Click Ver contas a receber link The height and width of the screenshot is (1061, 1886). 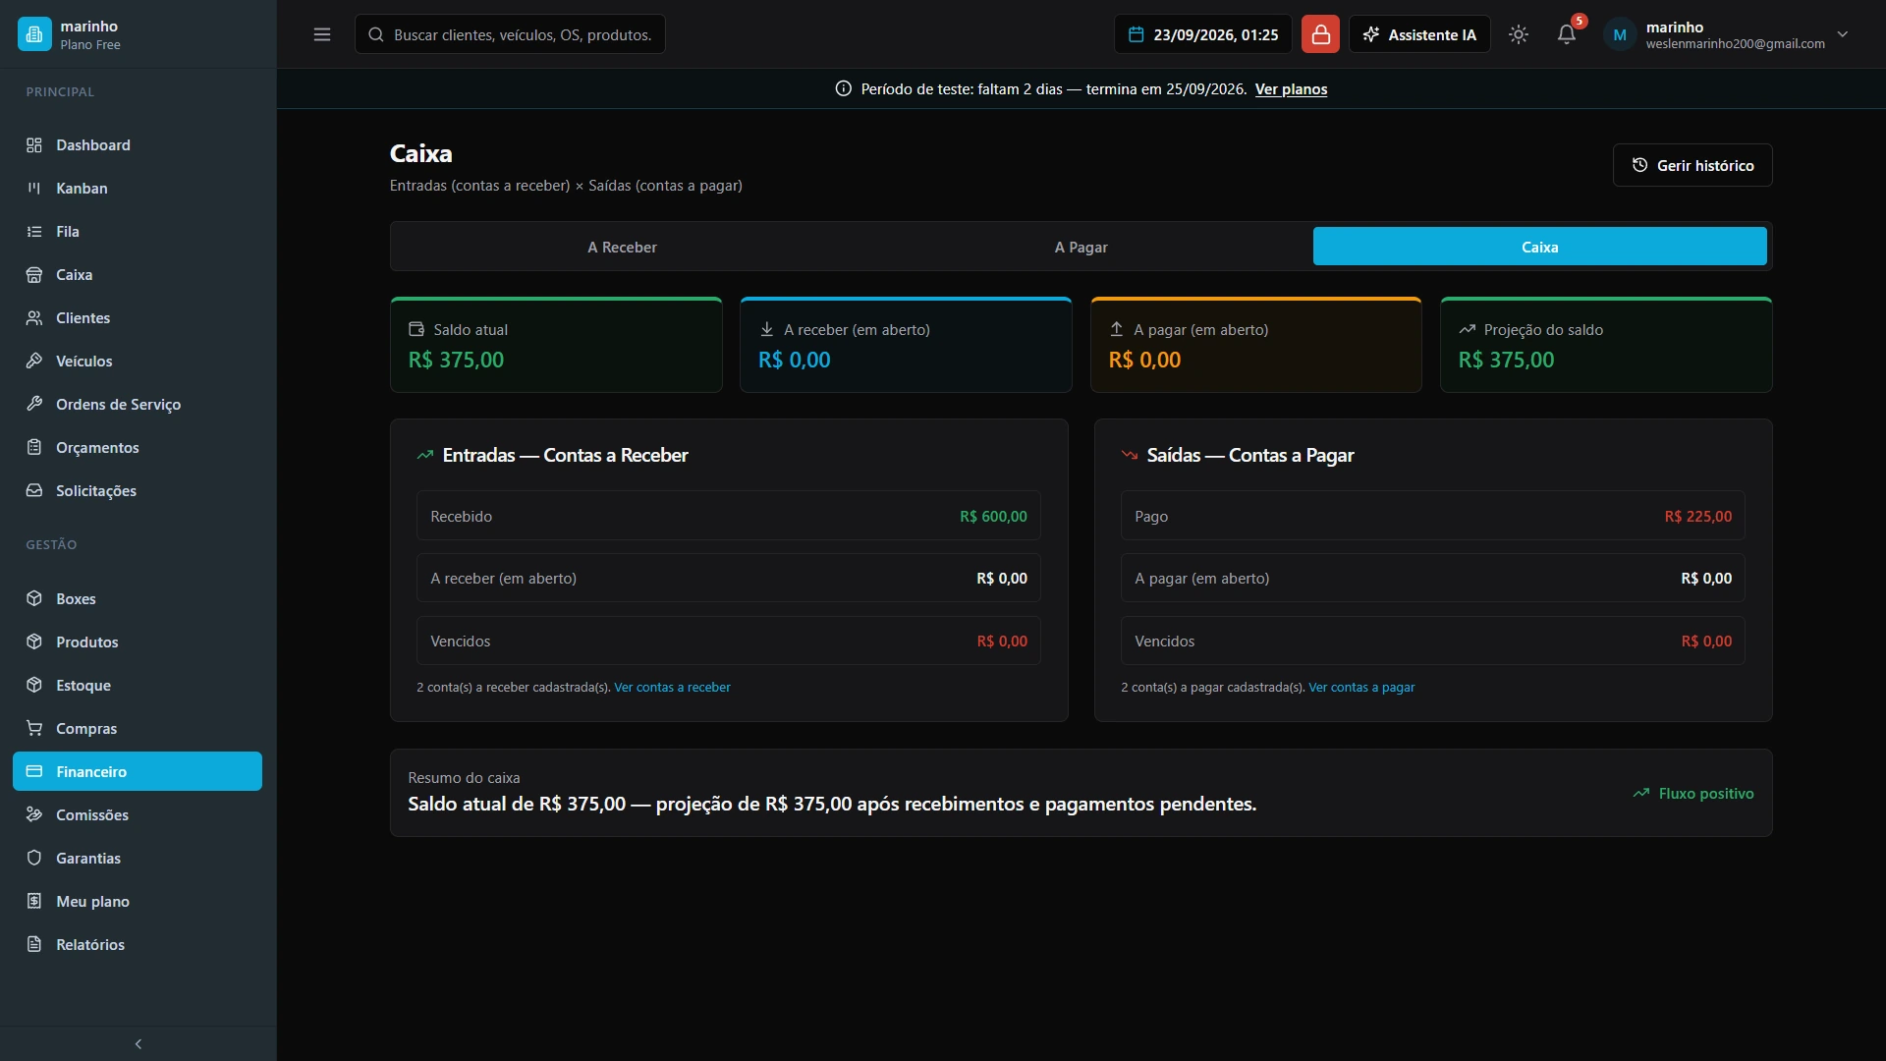point(672,688)
